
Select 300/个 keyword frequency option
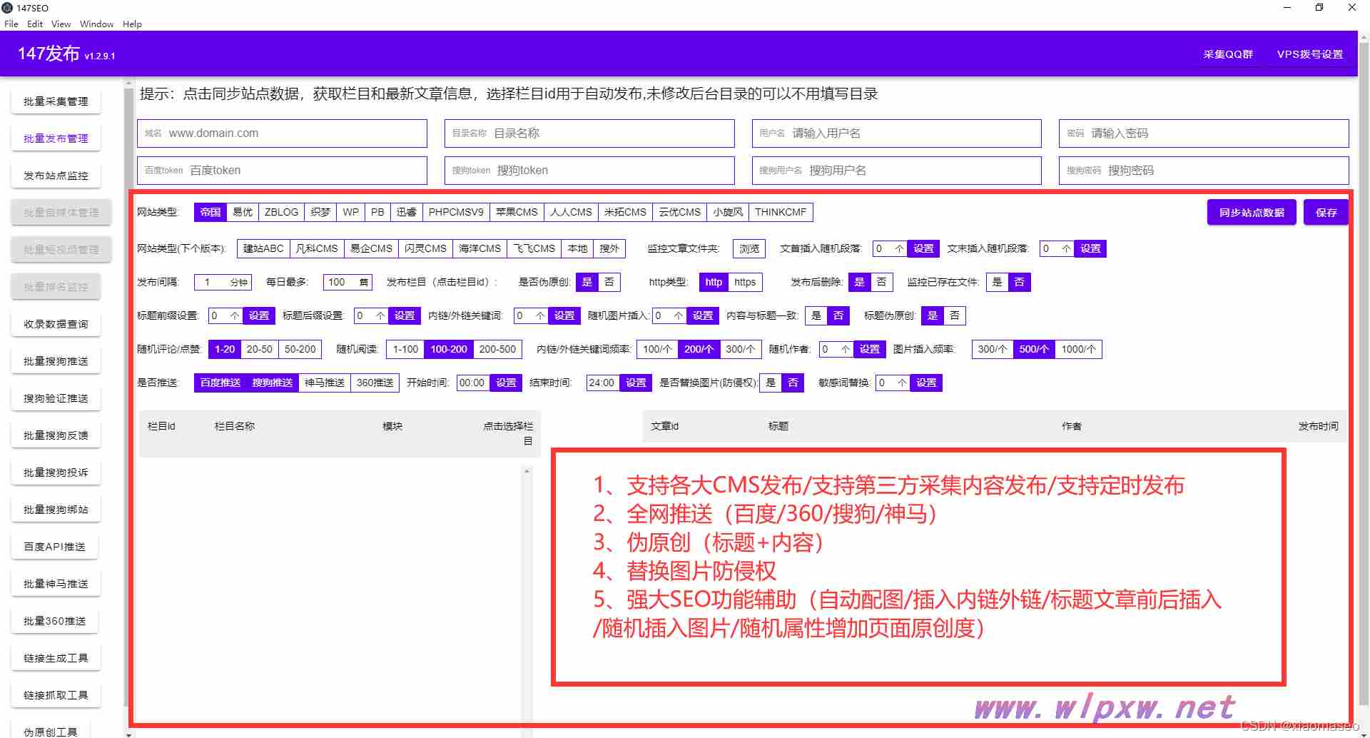pyautogui.click(x=740, y=349)
